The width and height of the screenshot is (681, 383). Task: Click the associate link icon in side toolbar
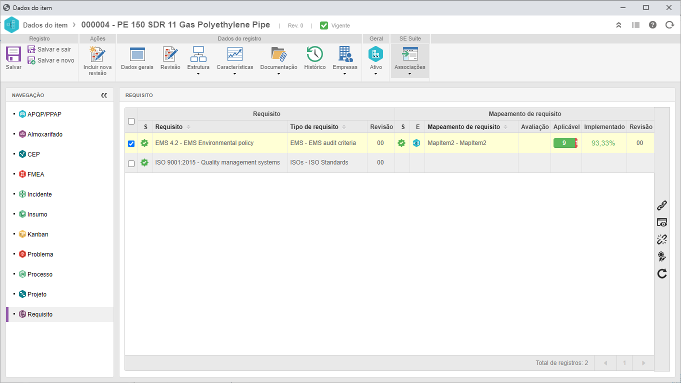[x=662, y=205]
